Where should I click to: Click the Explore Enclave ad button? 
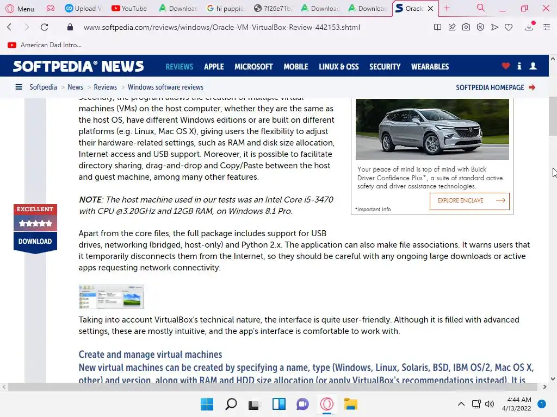point(469,201)
